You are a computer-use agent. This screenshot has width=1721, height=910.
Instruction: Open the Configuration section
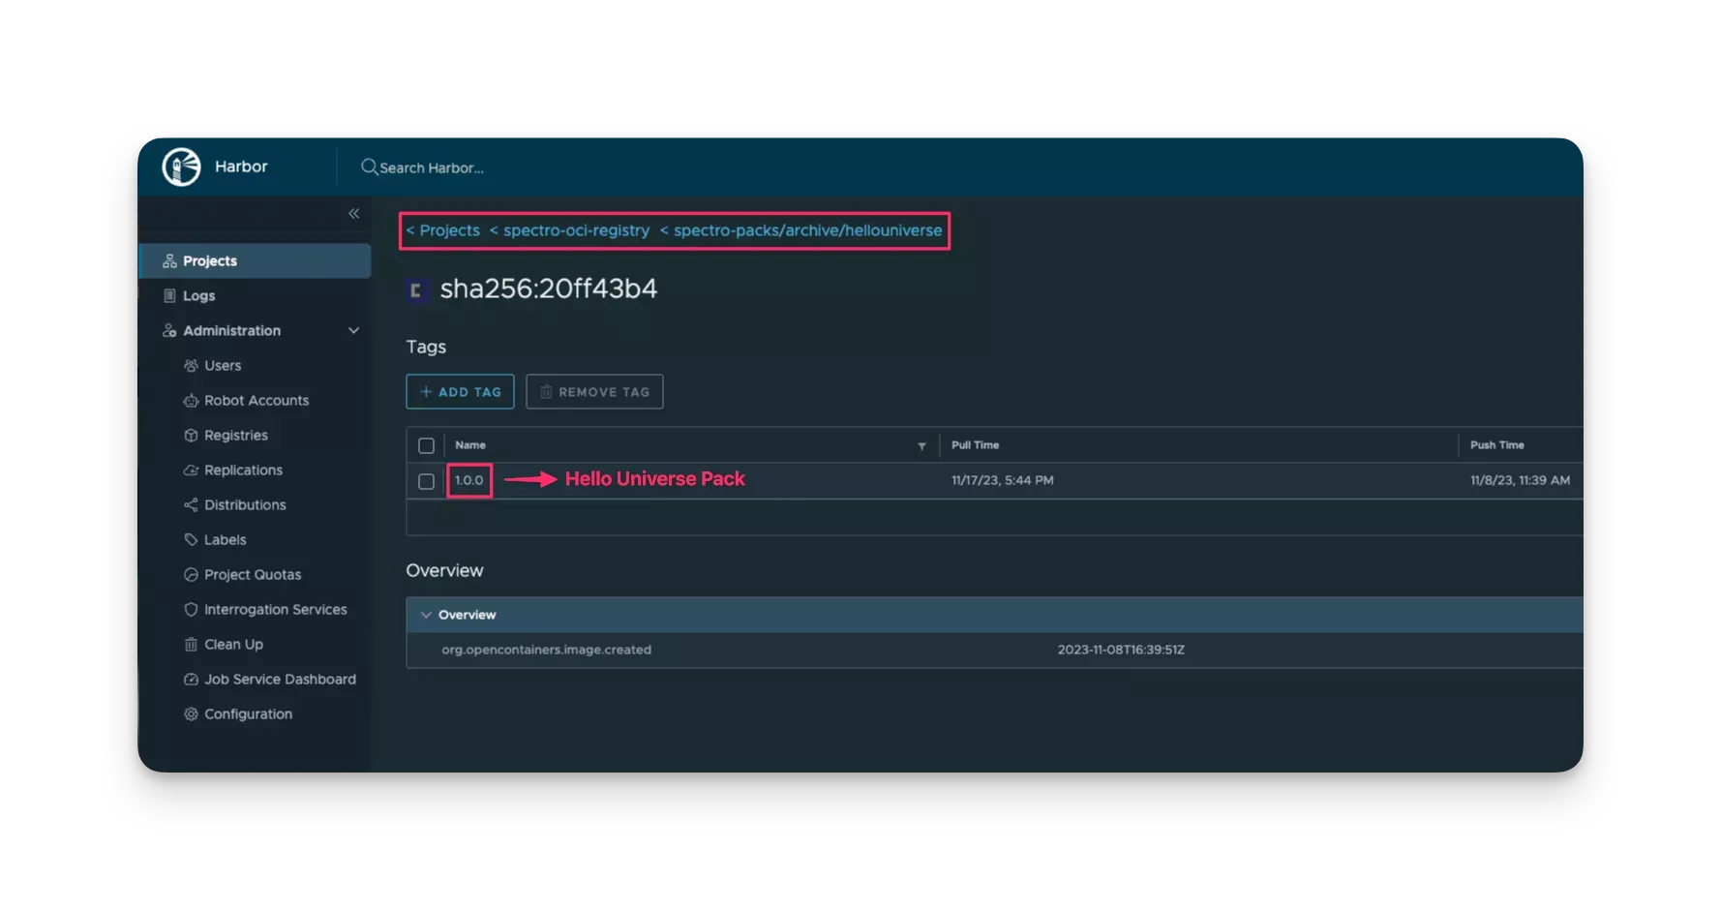tap(248, 713)
